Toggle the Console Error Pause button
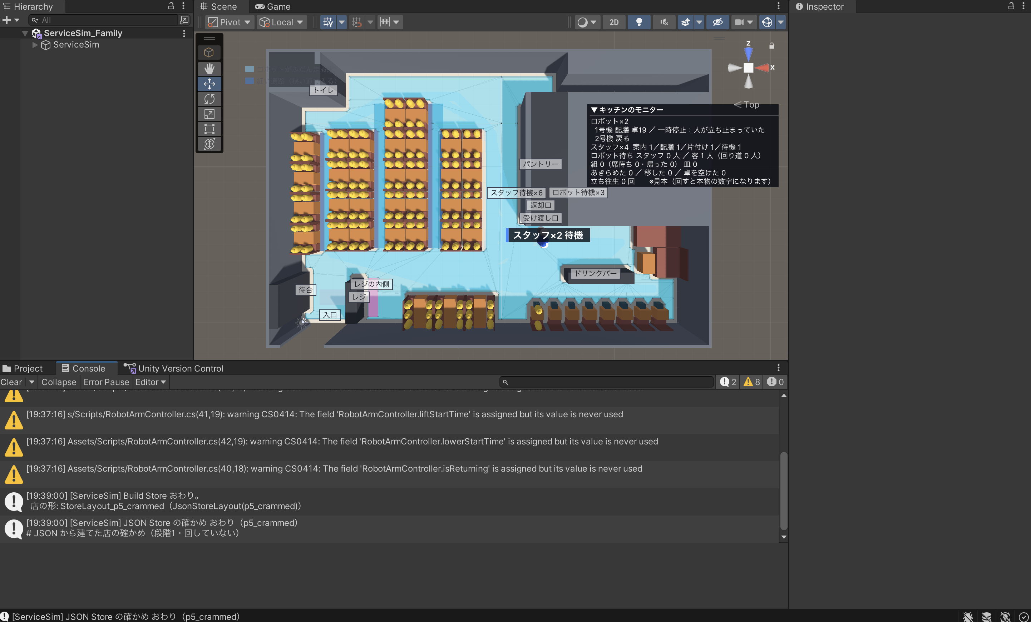 coord(106,382)
